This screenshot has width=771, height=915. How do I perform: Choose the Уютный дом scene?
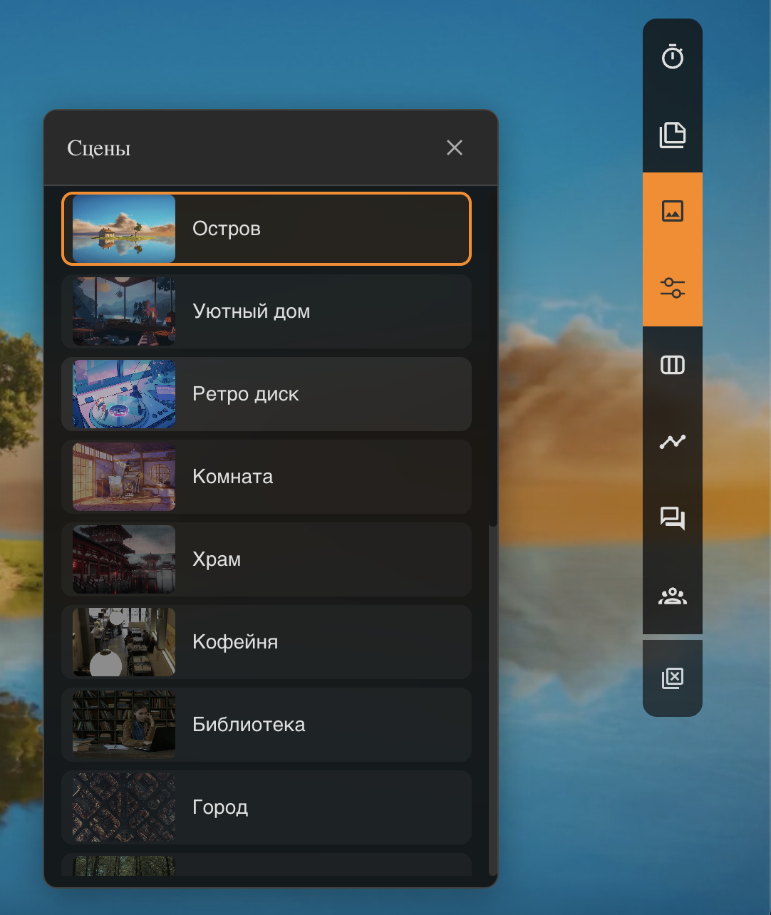click(x=267, y=311)
